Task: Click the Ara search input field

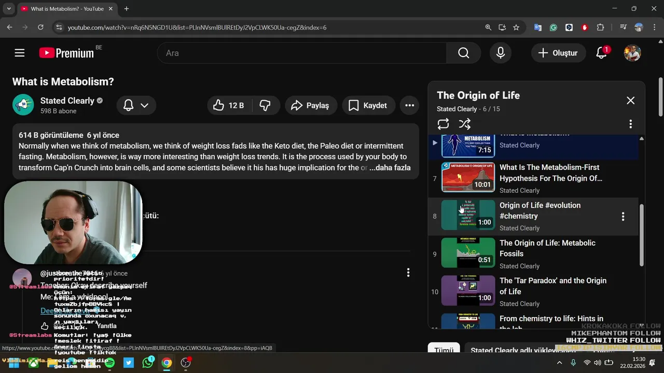Action: point(302,53)
